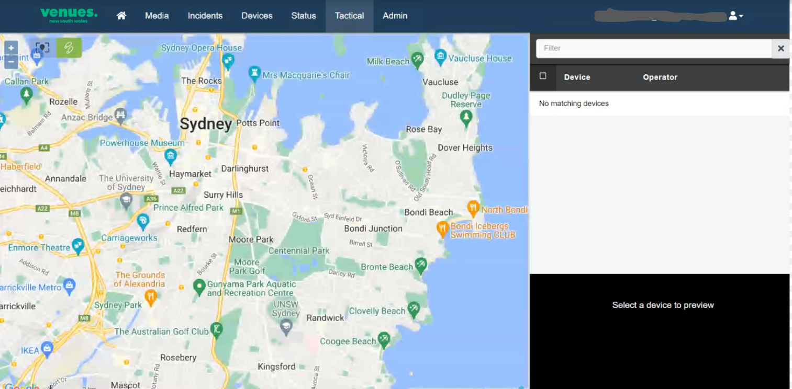The height and width of the screenshot is (389, 792).
Task: Open the Incidents menu
Action: click(205, 16)
